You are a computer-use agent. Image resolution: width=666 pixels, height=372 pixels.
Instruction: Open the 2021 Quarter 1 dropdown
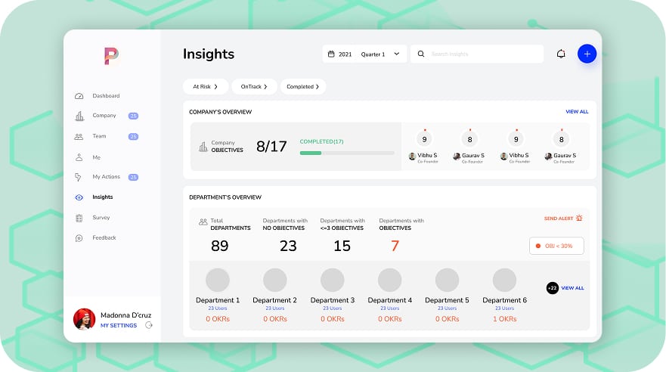pyautogui.click(x=364, y=54)
